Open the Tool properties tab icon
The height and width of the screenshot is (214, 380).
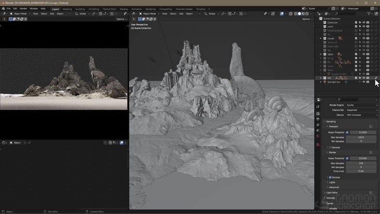318,106
